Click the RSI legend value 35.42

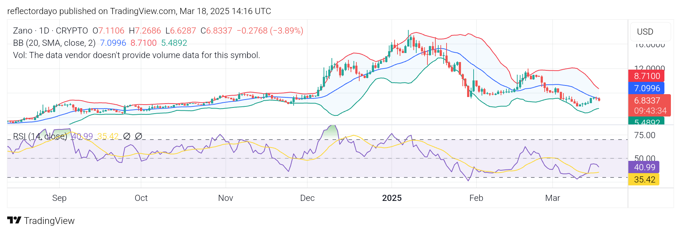pos(108,136)
